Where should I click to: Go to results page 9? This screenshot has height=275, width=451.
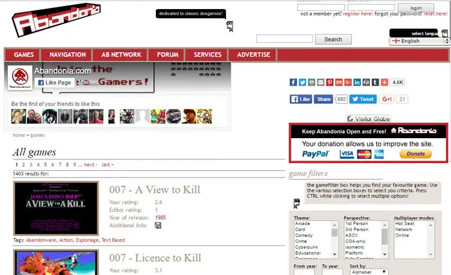(75, 164)
